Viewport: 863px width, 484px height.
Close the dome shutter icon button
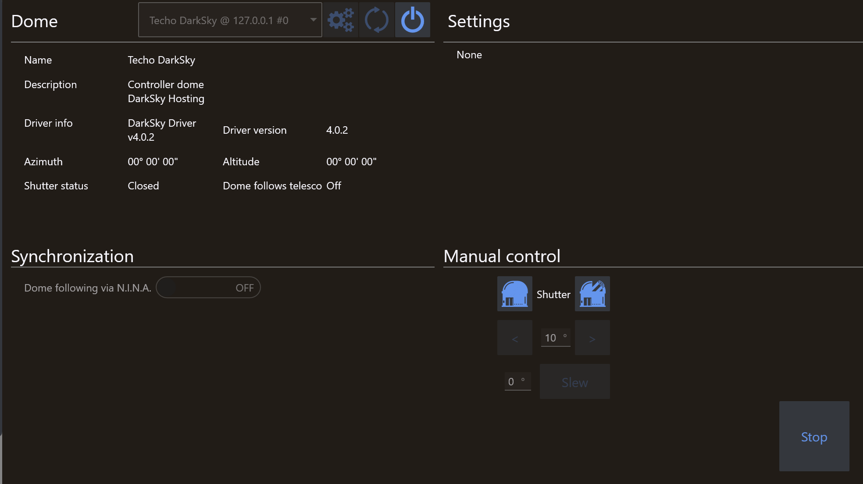[x=515, y=294]
